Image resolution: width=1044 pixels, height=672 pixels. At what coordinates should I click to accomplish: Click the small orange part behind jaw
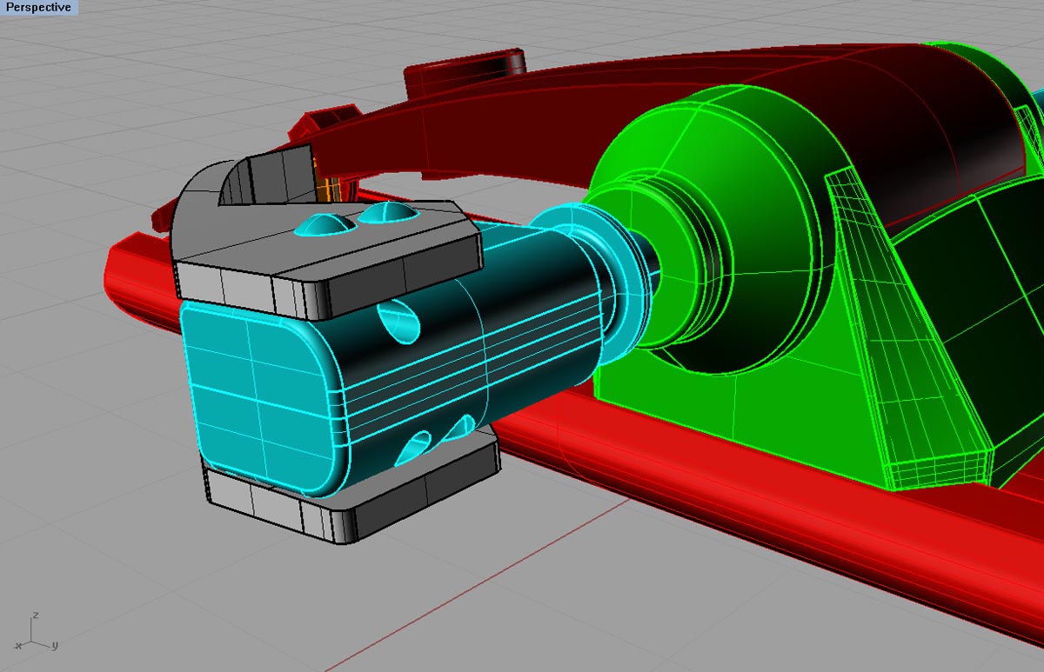(330, 189)
